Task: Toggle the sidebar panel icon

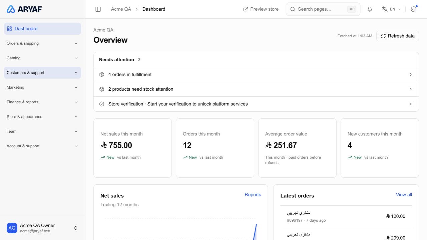Action: (98, 9)
